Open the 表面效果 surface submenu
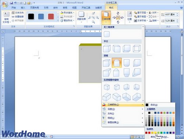Screen dimensions: 184x139 (x=123, y=122)
